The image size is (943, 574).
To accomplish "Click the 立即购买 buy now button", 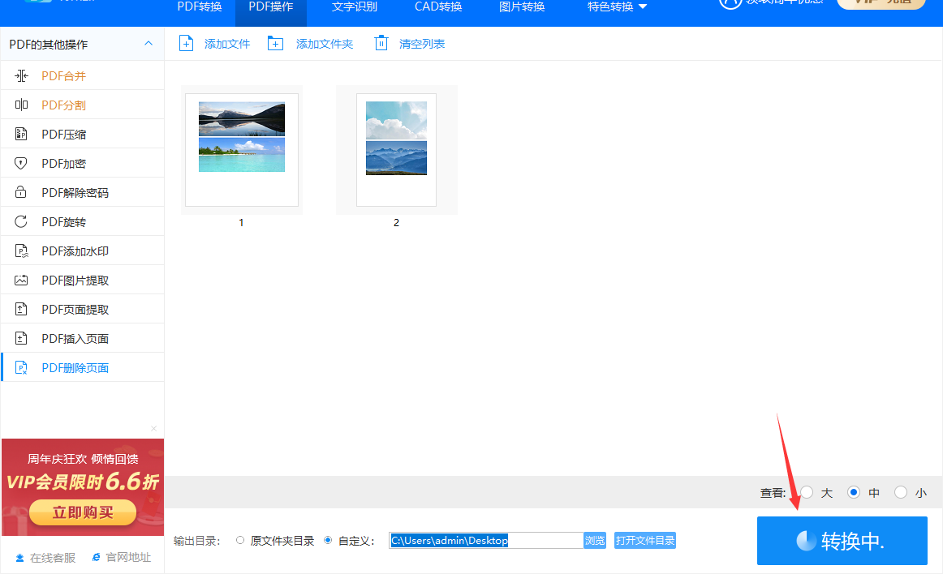I will 83,512.
